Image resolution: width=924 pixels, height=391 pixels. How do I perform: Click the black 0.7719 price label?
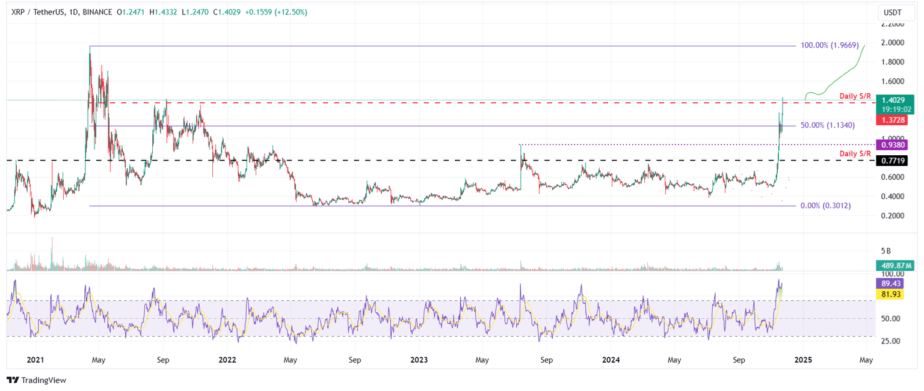click(893, 161)
